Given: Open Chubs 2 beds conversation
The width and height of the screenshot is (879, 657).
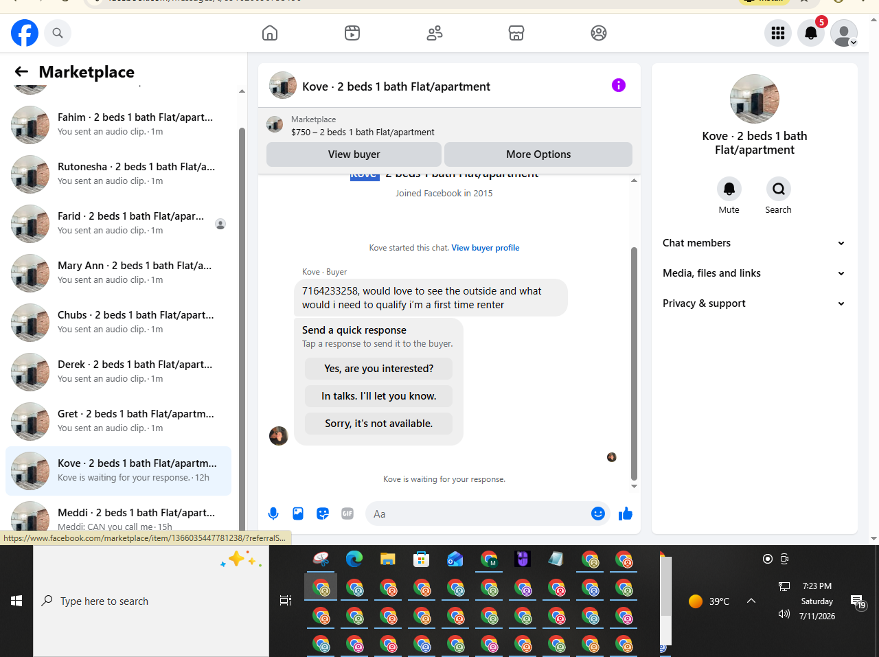Looking at the screenshot, I should (118, 323).
